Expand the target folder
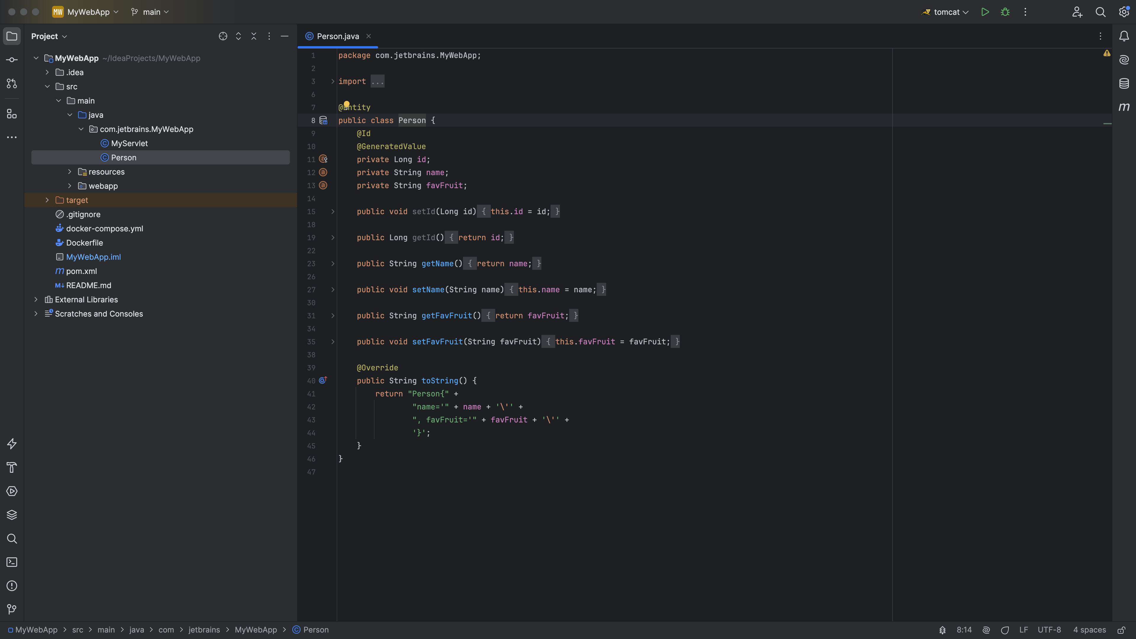 (47, 200)
